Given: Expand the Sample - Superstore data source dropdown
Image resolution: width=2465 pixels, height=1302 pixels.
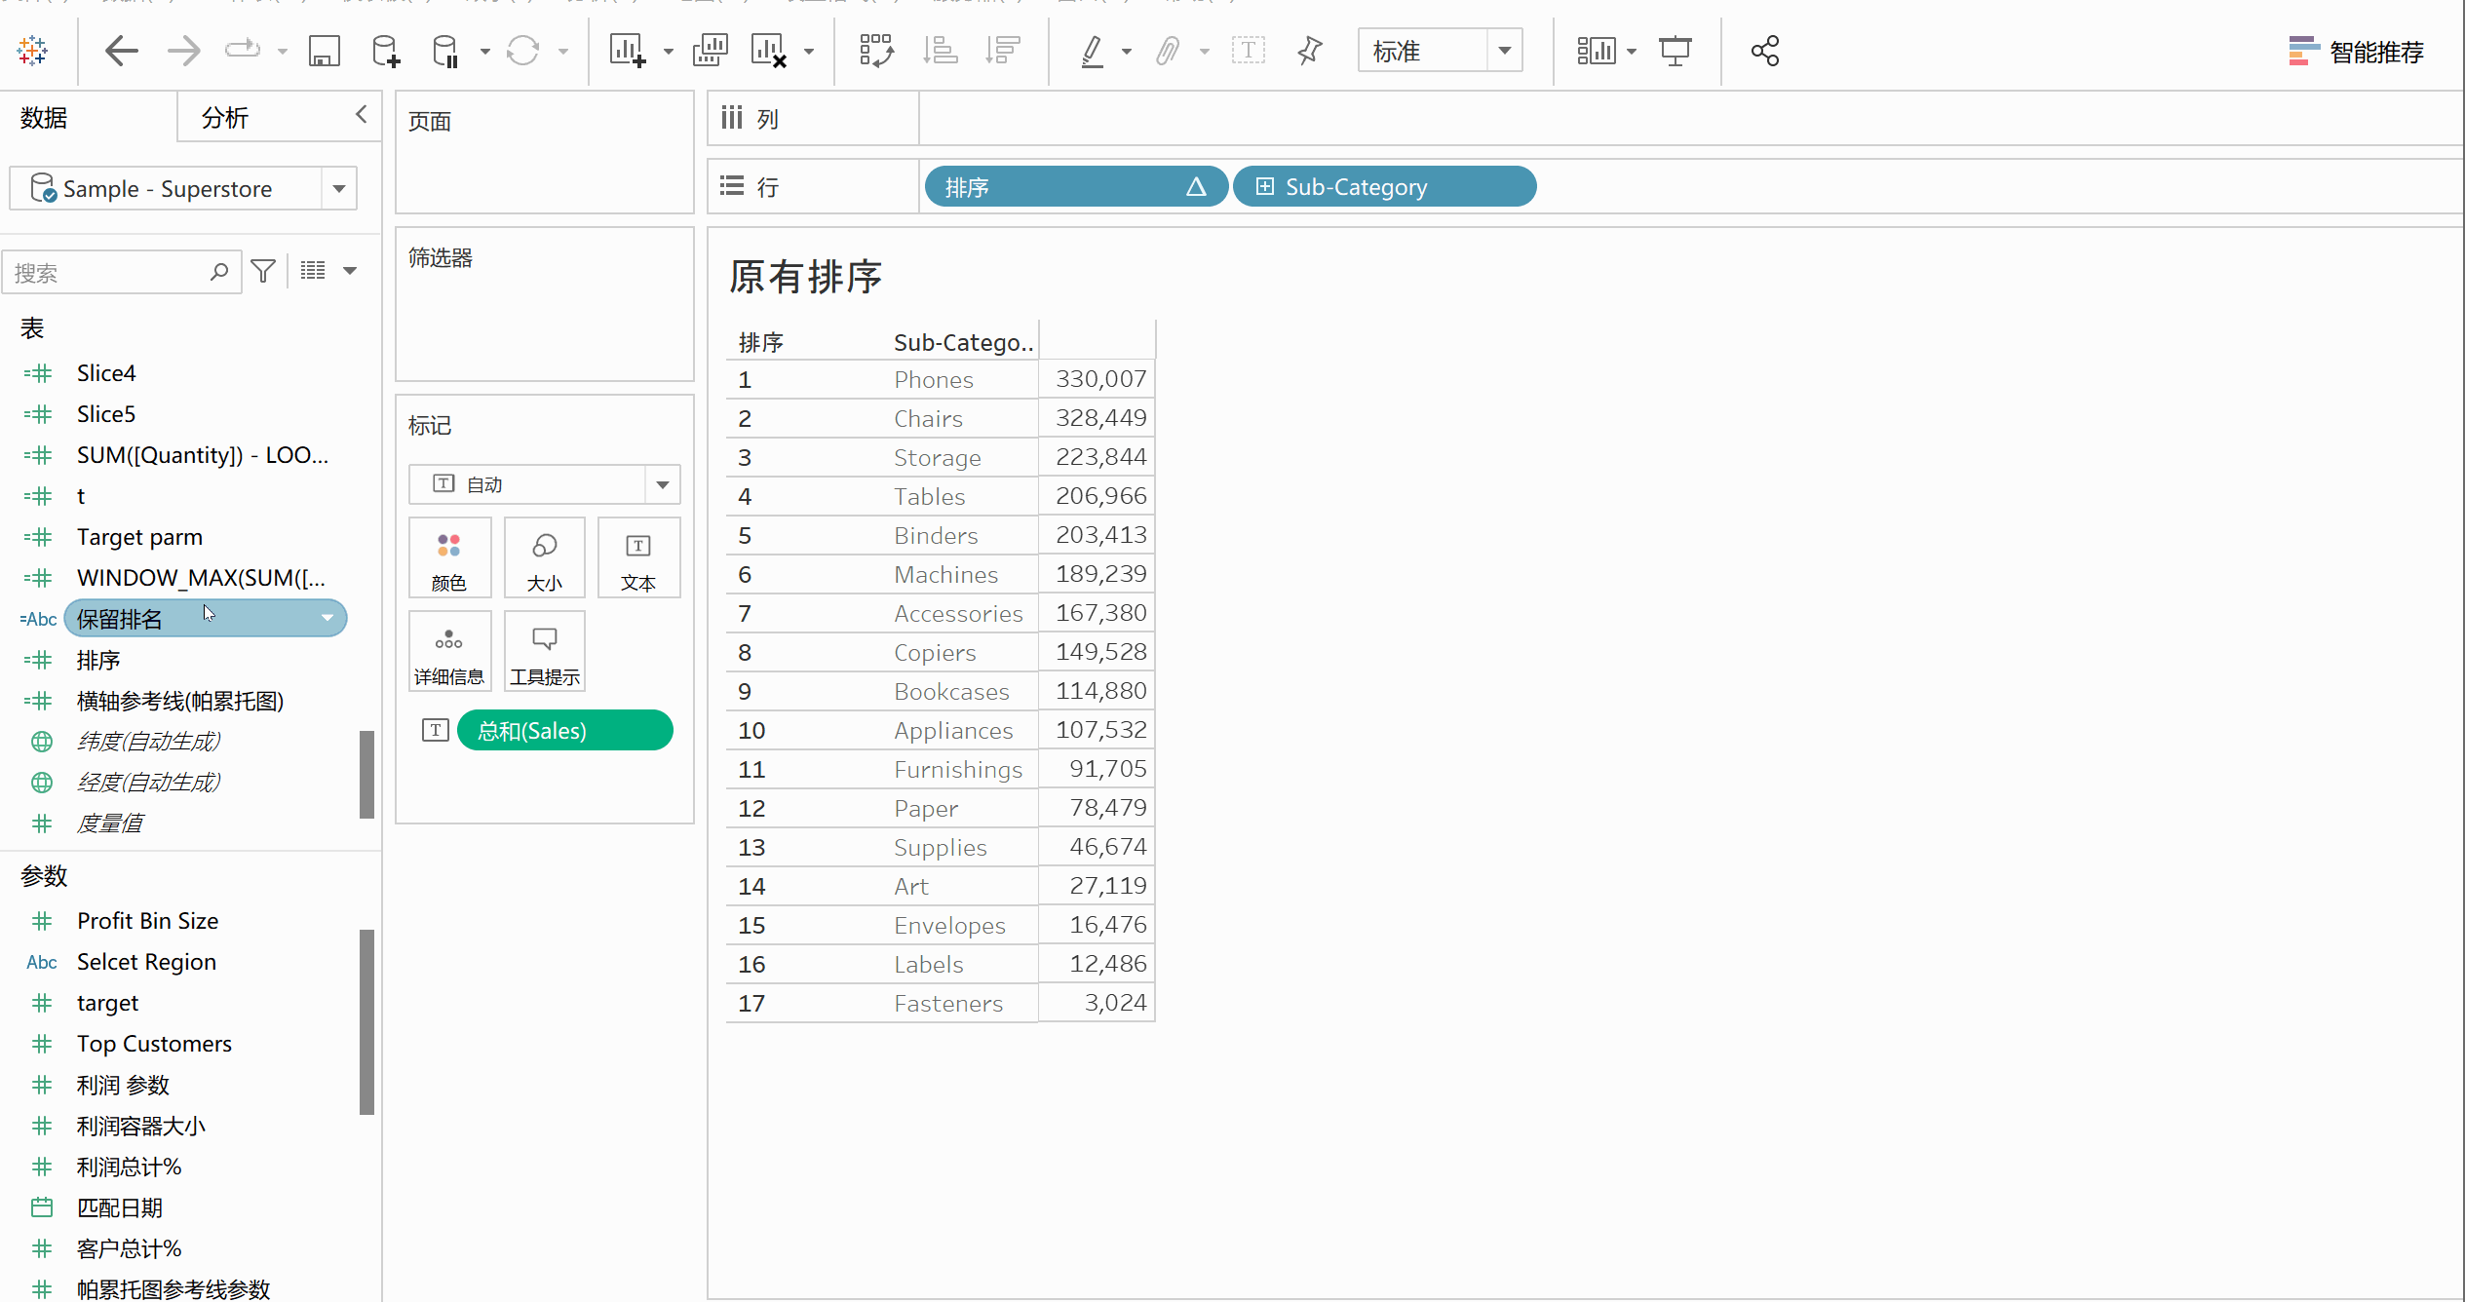Looking at the screenshot, I should 337,189.
